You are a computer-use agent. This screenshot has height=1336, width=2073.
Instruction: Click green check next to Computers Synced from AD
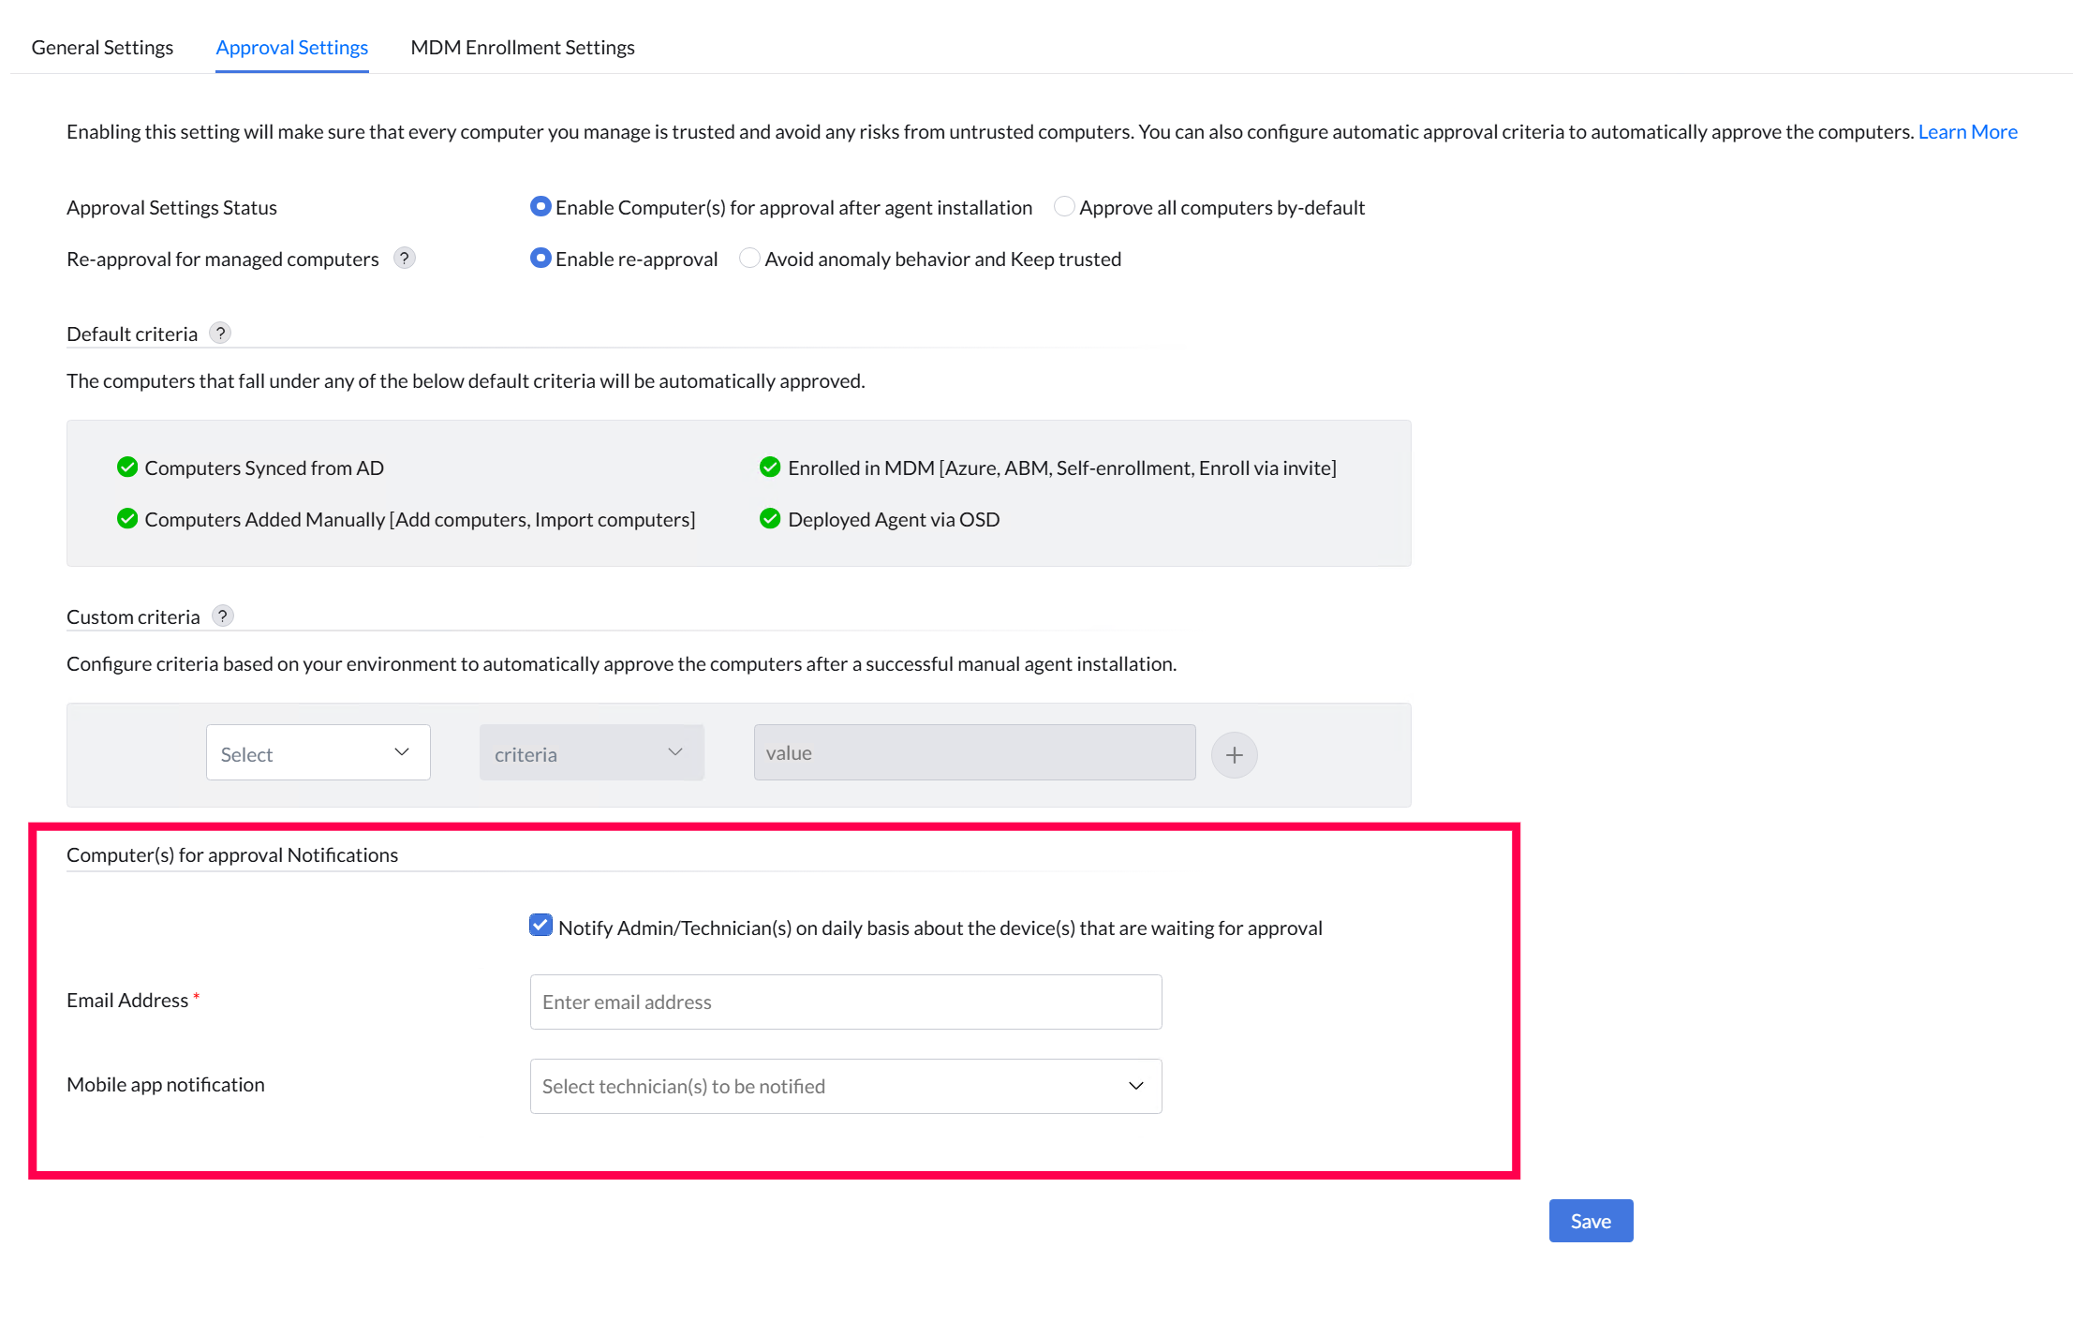click(127, 468)
